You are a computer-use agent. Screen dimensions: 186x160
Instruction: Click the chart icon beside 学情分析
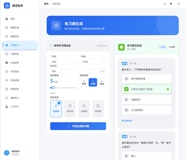7,89
